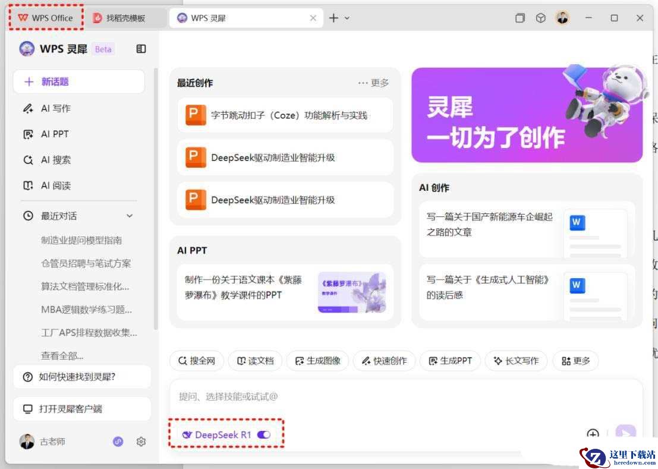
Task: Click the 读文档 skill button
Action: pyautogui.click(x=255, y=361)
